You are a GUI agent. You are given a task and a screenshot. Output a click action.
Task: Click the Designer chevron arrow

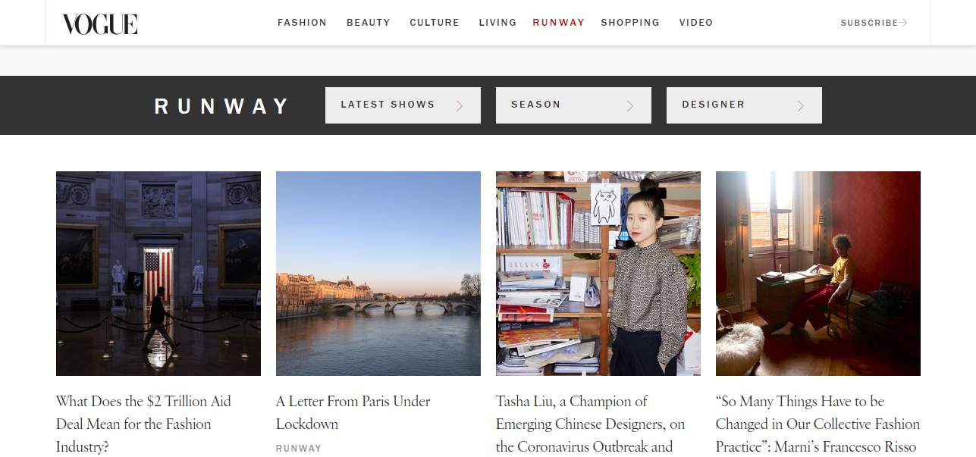pos(801,105)
